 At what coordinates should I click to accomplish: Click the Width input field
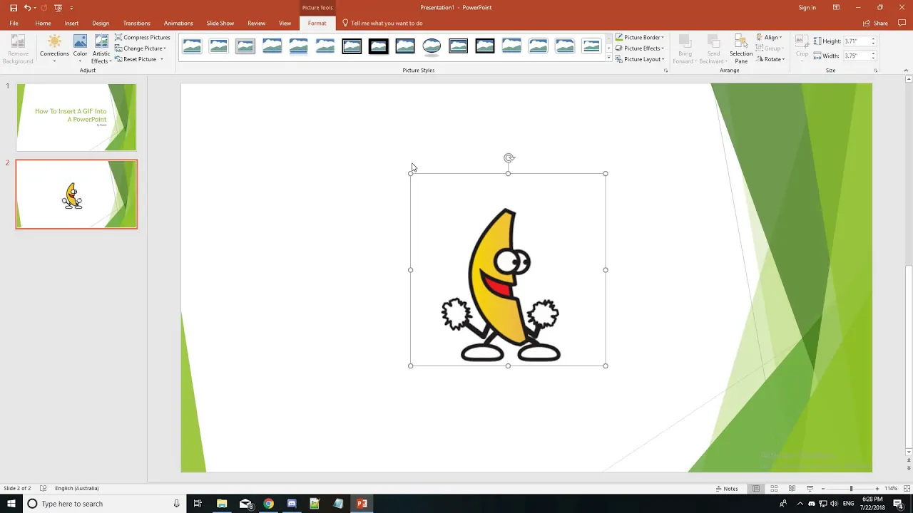pyautogui.click(x=857, y=56)
